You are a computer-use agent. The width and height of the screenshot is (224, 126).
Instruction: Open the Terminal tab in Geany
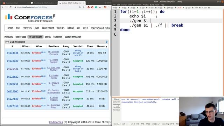pos(117,110)
